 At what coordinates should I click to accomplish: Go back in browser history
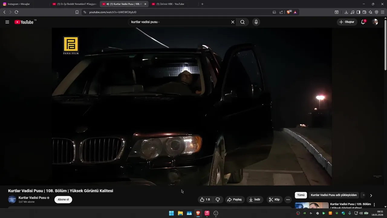pos(4,12)
